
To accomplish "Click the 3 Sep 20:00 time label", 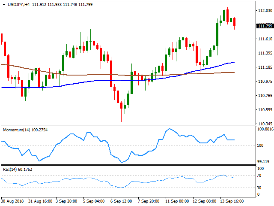I will 66,201.
